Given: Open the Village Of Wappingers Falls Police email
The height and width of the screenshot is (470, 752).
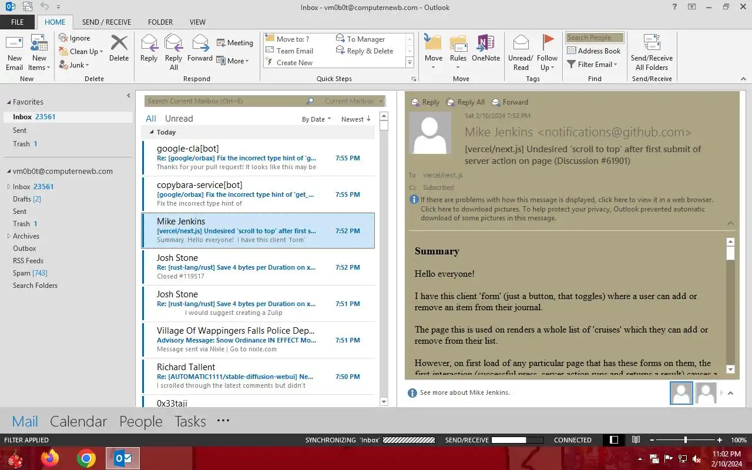Looking at the screenshot, I should [x=258, y=340].
